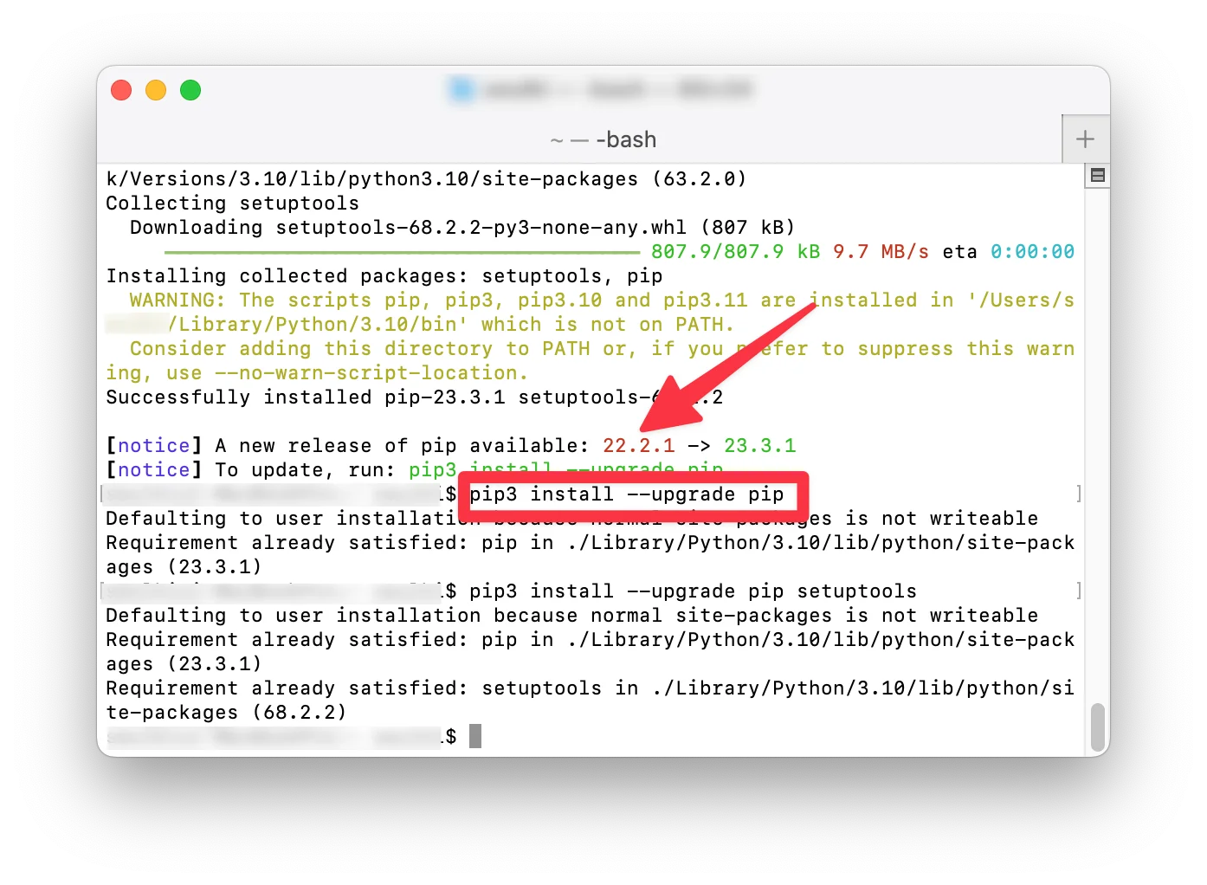Click the typed "pip3 install --upgrade pip setuptools" command
Image resolution: width=1207 pixels, height=885 pixels.
point(693,591)
